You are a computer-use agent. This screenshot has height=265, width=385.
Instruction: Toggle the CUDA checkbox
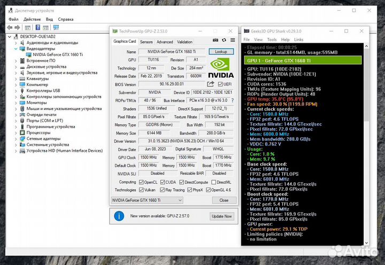163,182
